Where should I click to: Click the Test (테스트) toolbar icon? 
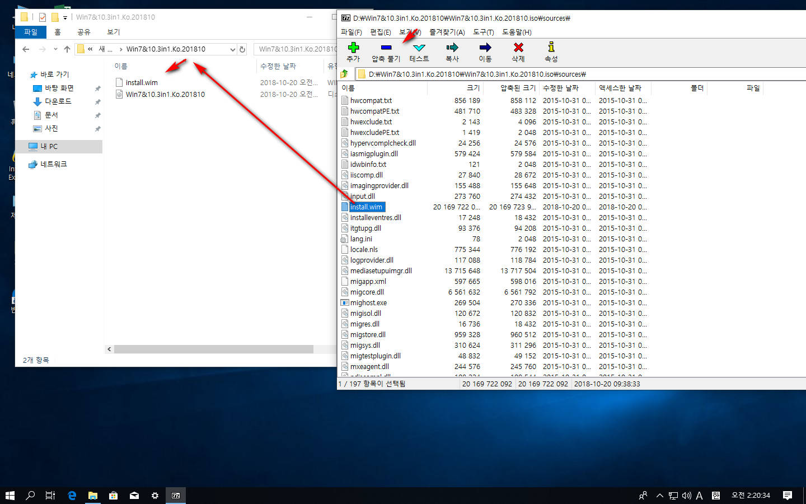[419, 48]
